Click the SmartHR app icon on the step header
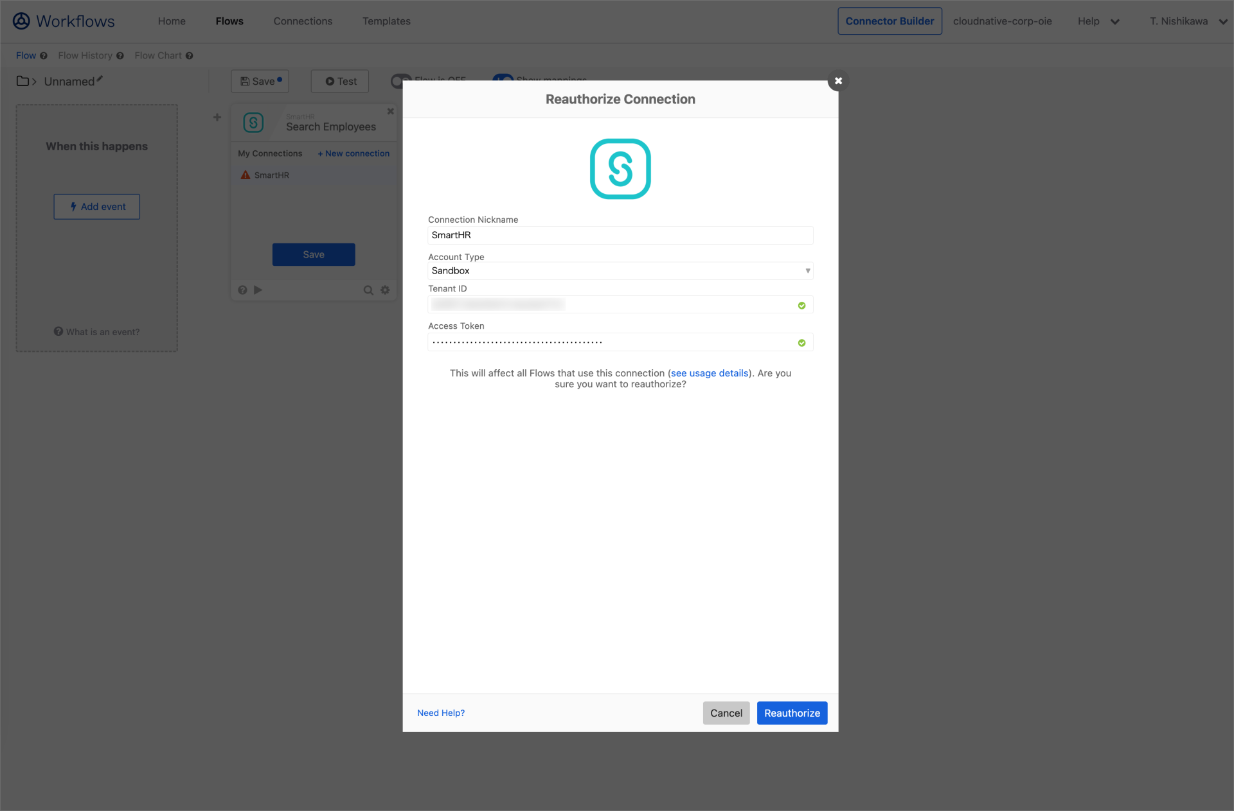1234x811 pixels. (253, 122)
